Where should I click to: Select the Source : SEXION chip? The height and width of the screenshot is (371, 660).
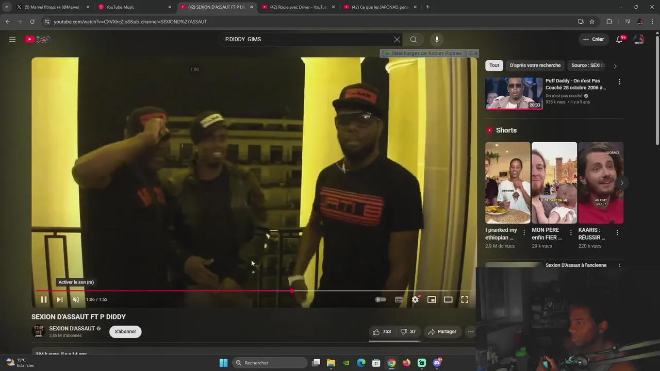pyautogui.click(x=588, y=65)
